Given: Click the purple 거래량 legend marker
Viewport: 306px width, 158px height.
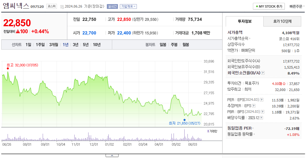Looking at the screenshot, I should 208,131.
